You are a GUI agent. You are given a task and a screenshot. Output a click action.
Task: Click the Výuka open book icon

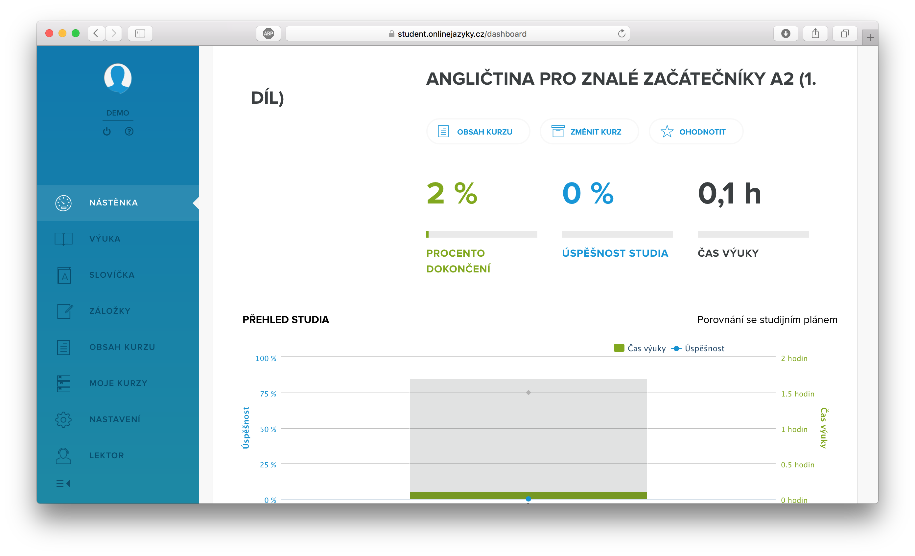(63, 239)
